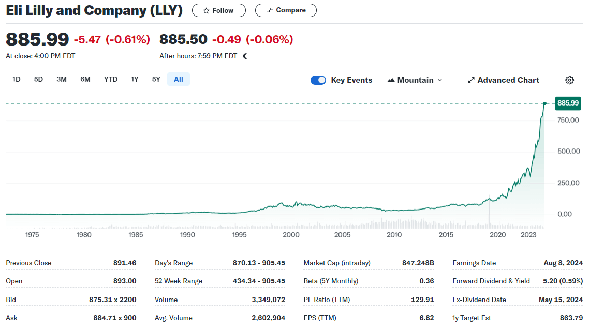589x329 pixels.
Task: Click Earnings Date Aug 8, 2024
Action: [x=563, y=263]
